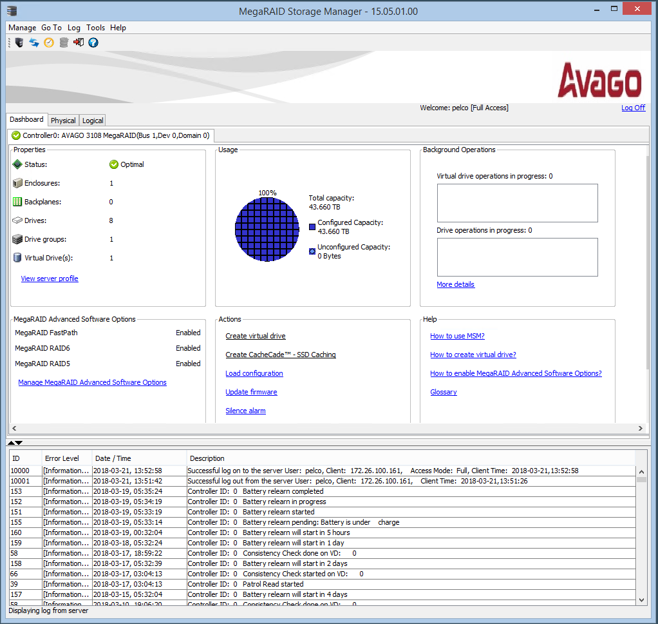Screen dimensions: 658x624
Task: Expand log pane with the up splitter arrow
Action: coord(11,443)
